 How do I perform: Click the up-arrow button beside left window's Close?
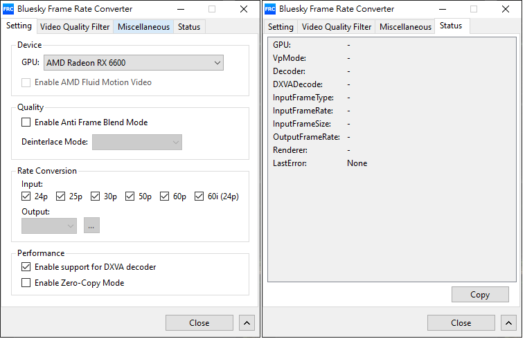pyautogui.click(x=247, y=322)
